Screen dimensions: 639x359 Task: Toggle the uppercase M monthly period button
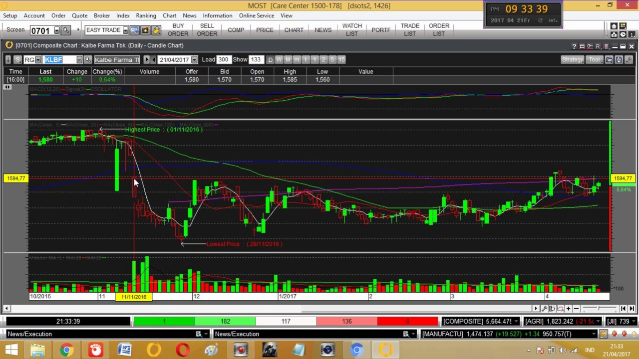point(288,60)
